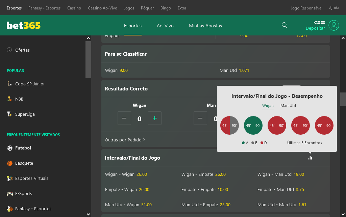Screen dimensions: 346x217
Task: Select Wigan - Empate at 26.00
Action: (203, 174)
